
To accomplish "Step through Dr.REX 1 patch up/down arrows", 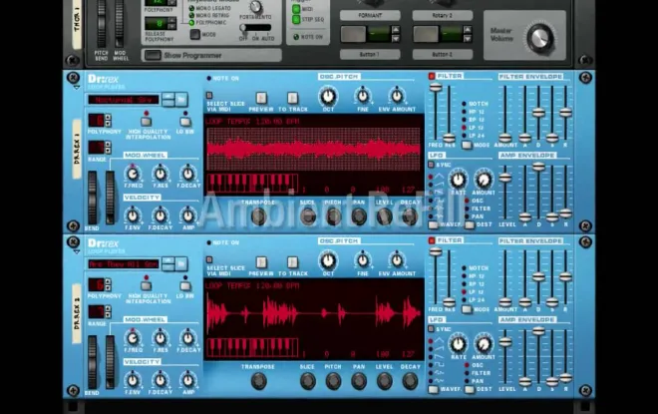I will (x=168, y=100).
